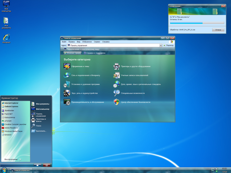Open the File menu (Файл)

click(64, 42)
